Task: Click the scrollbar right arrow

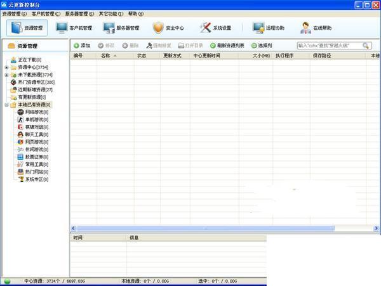Action: click(x=376, y=228)
